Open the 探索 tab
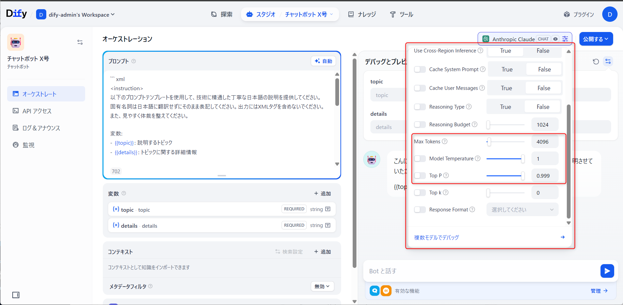This screenshot has height=305, width=623. (x=222, y=14)
